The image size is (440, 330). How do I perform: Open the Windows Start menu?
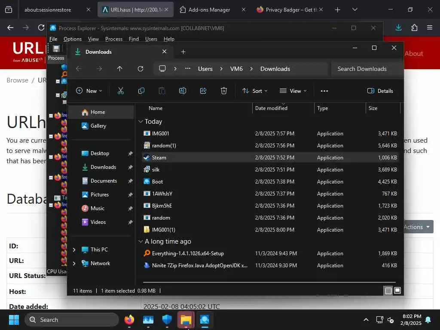click(14, 320)
